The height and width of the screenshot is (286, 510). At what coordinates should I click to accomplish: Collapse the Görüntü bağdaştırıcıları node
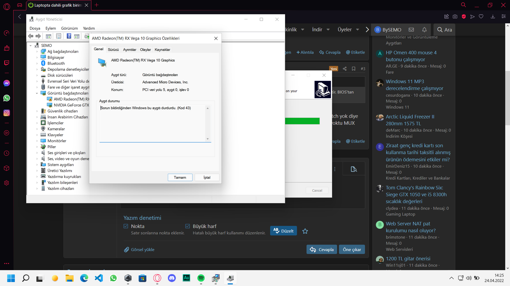point(37,93)
